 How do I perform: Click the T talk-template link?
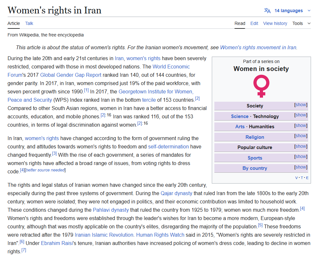(302, 178)
